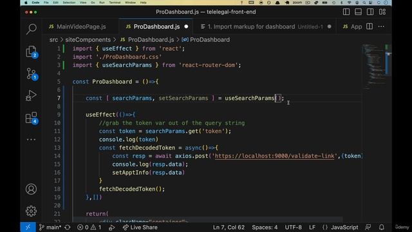The width and height of the screenshot is (412, 232).
Task: Click line number 9 in gutter
Action: click(59, 115)
